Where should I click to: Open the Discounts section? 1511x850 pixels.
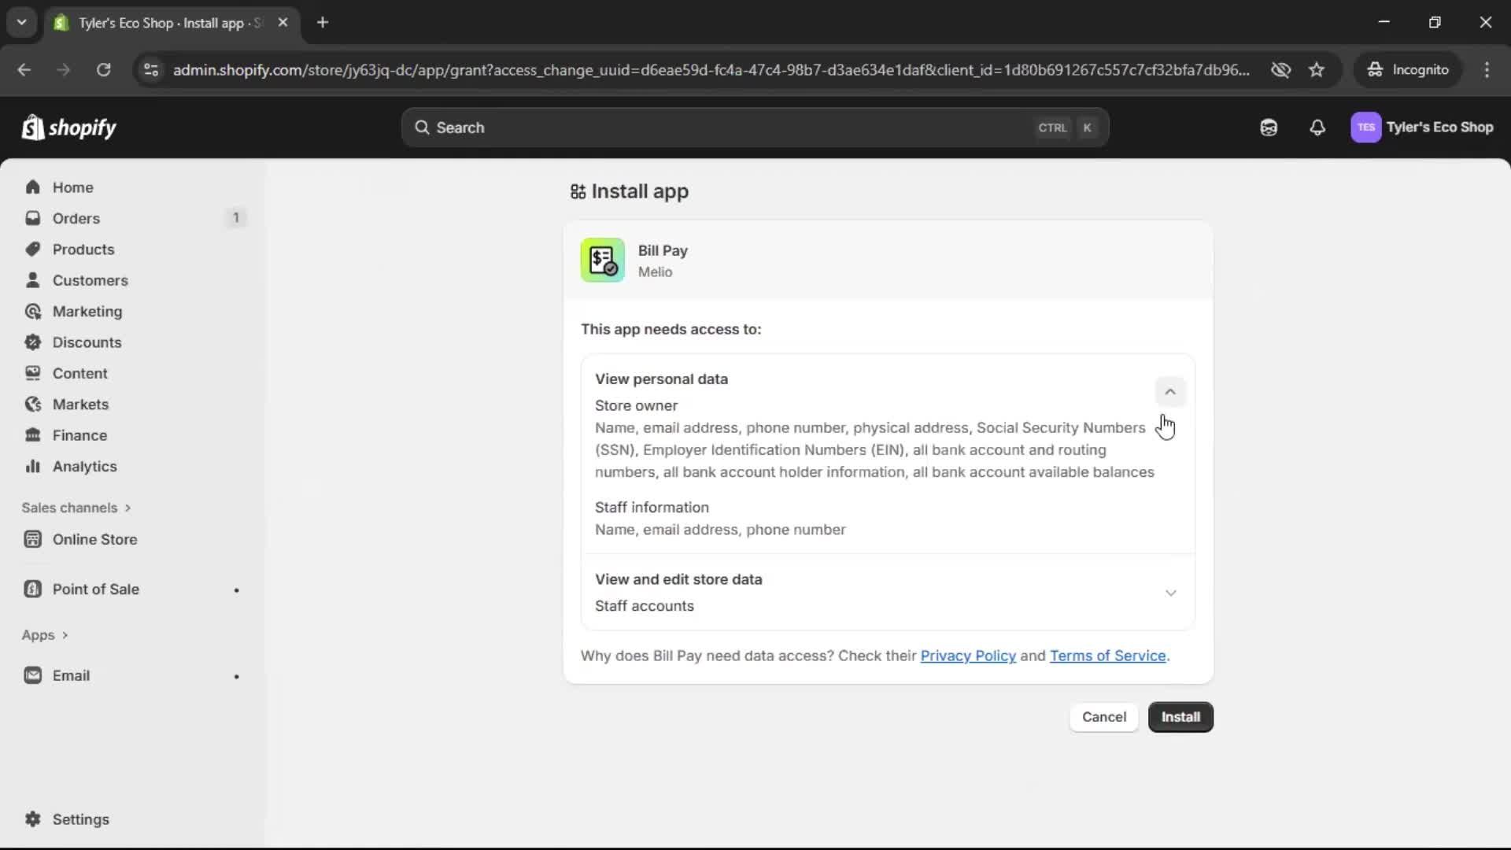tap(87, 342)
